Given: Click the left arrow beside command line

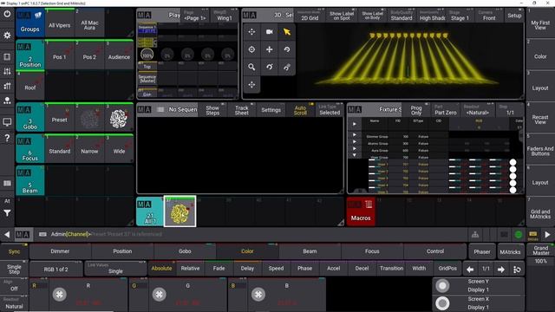Looking at the screenshot, I should 7,234.
